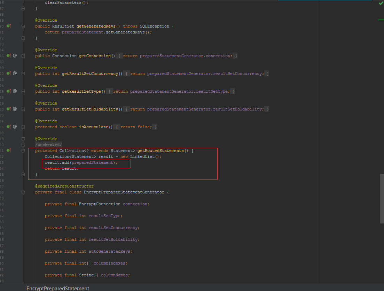Screen dimensions: 384x291
Task: Open the override icon beside getResultSetHoldability
Action: (8, 109)
